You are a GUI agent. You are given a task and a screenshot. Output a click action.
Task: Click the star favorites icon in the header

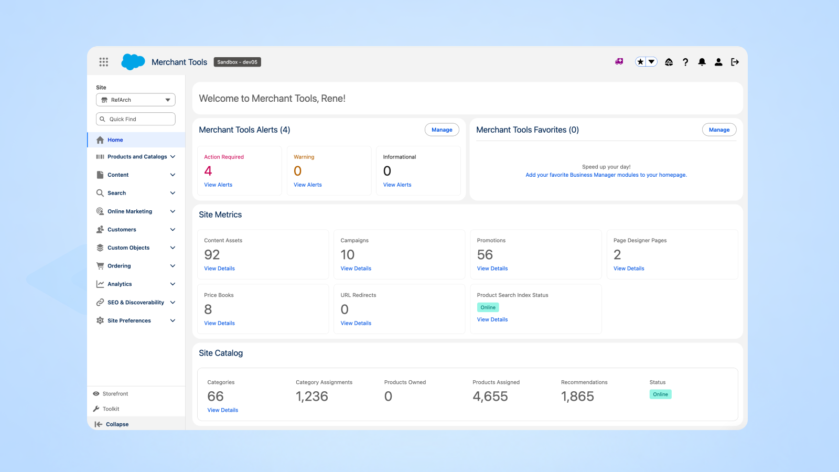(640, 61)
